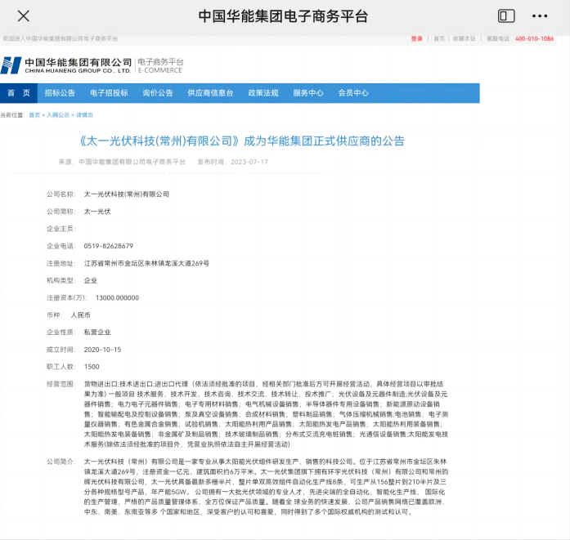Open 政策法规 navigation item
570x540 pixels.
[x=263, y=93]
